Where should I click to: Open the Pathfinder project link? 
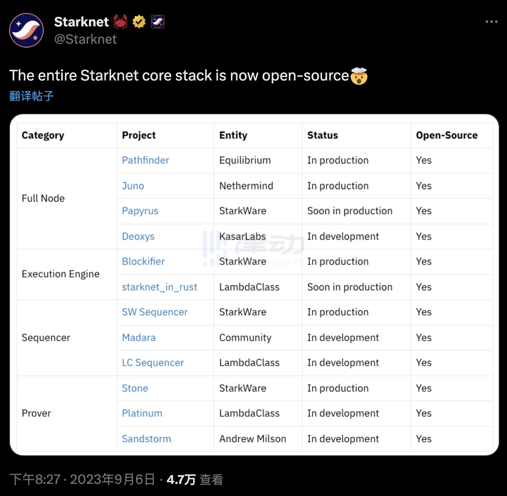(146, 160)
